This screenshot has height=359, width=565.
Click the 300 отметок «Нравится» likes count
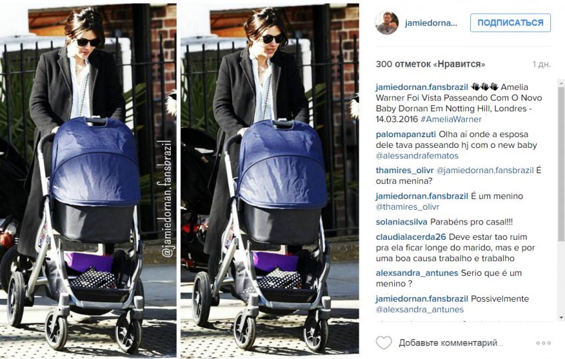click(x=430, y=65)
